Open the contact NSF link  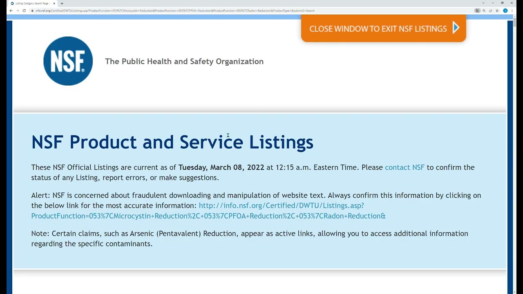tap(405, 167)
